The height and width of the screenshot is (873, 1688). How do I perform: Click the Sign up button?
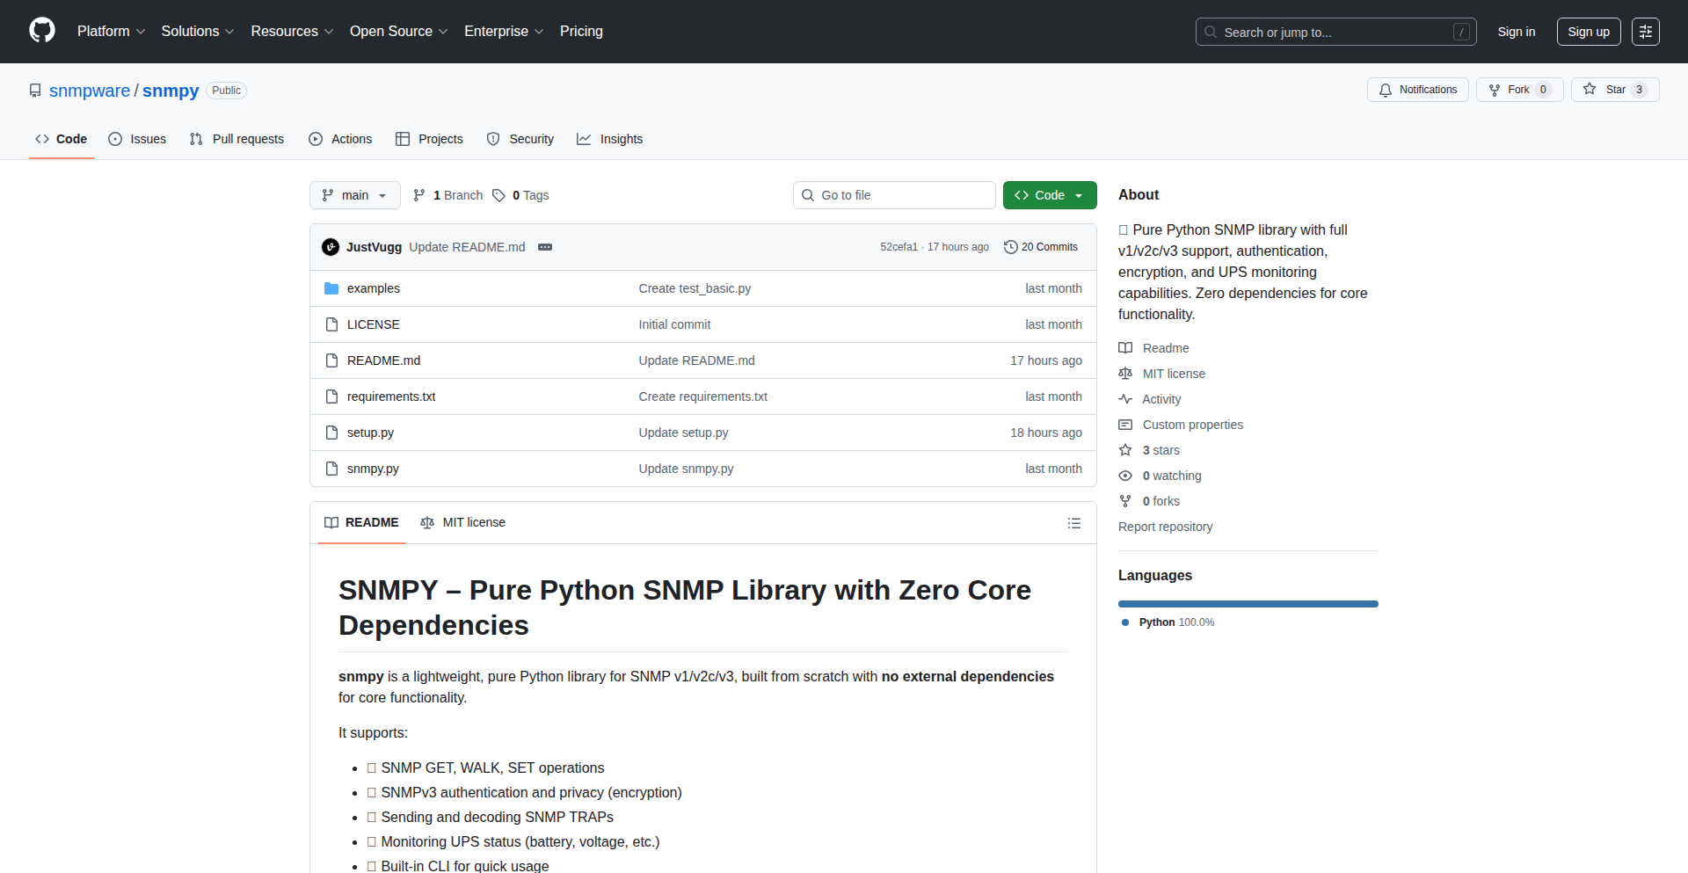(1588, 32)
